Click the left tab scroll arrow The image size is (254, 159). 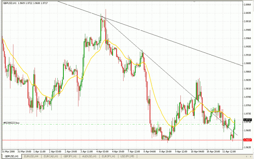247,157
